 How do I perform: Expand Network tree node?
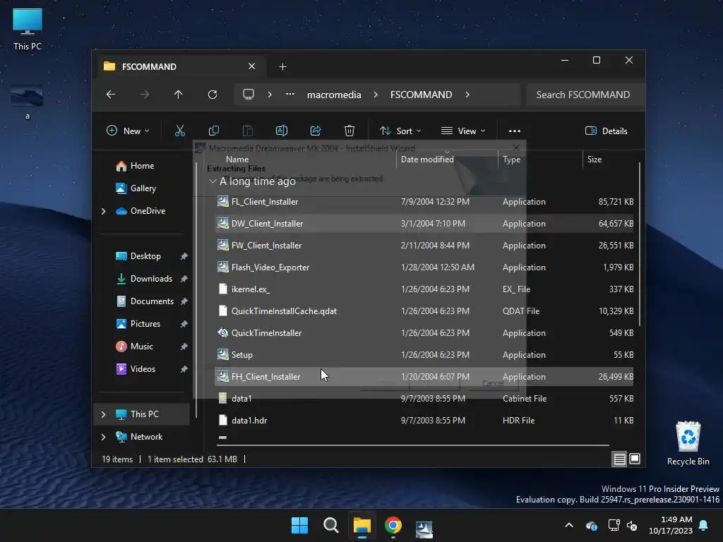104,437
